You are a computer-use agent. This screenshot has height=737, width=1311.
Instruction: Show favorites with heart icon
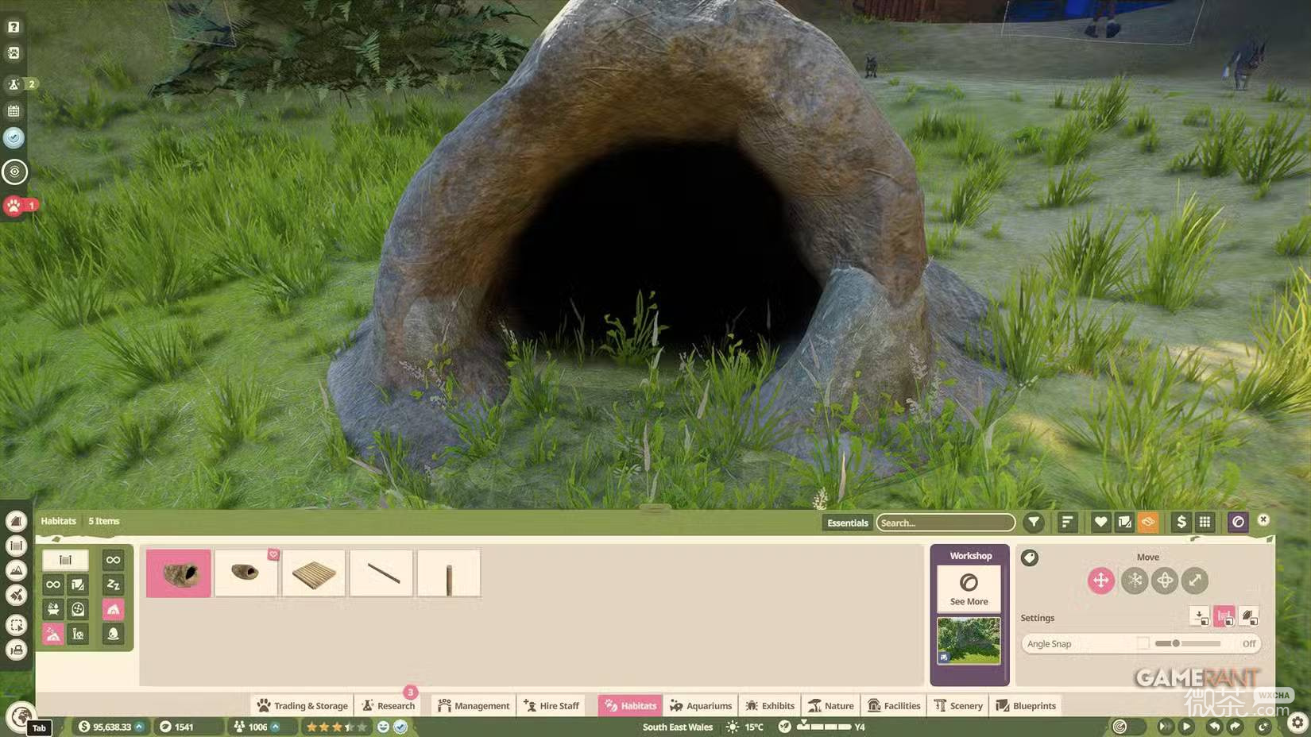pyautogui.click(x=1100, y=522)
